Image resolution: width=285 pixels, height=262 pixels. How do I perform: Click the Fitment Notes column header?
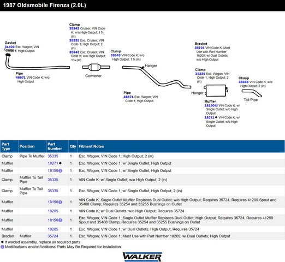(x=181, y=146)
